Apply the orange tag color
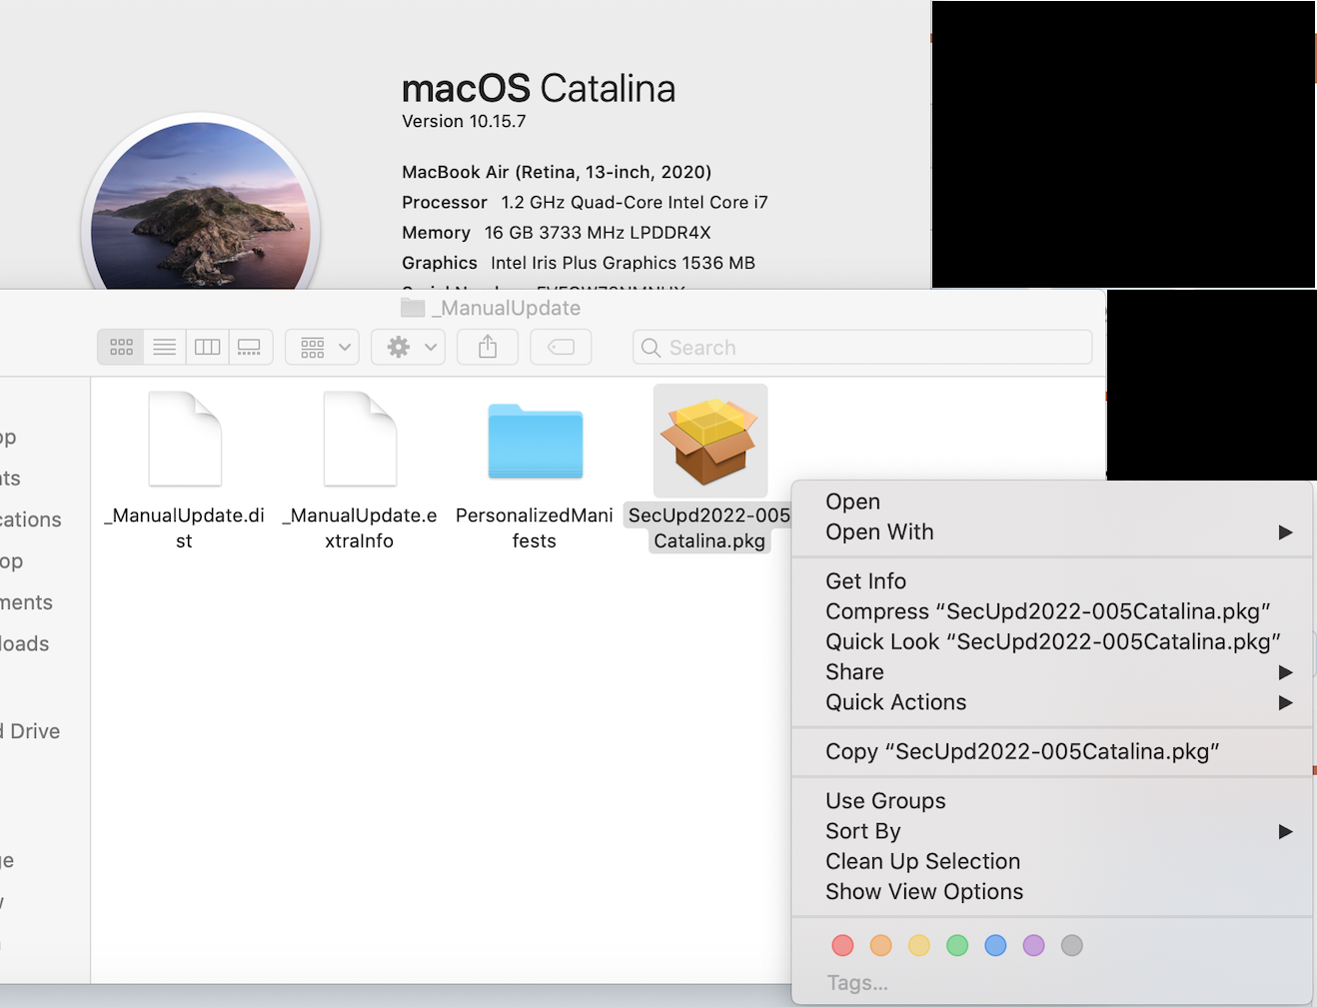Viewport: 1317px width, 1007px height. point(880,945)
